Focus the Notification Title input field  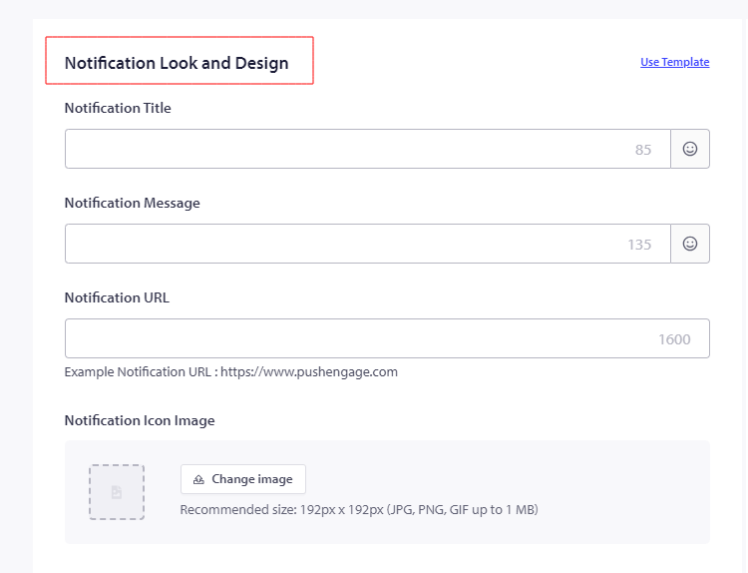click(344, 149)
